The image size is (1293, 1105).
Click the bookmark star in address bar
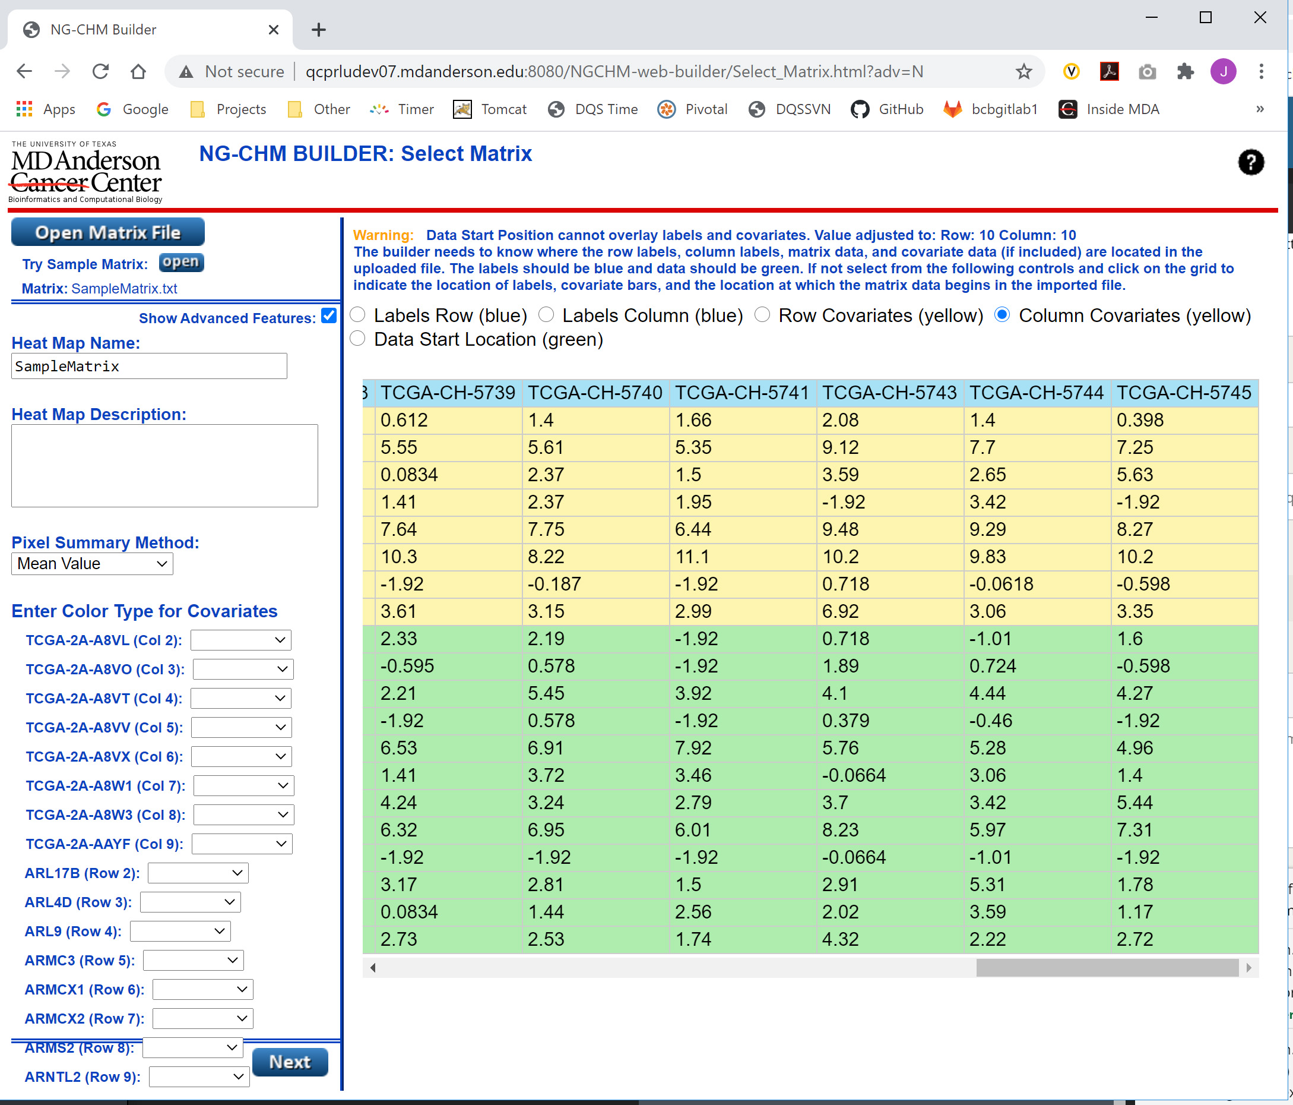[1023, 71]
